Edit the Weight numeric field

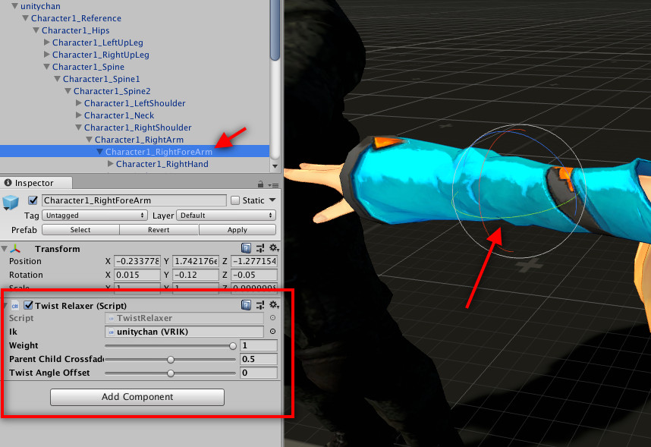click(x=259, y=345)
